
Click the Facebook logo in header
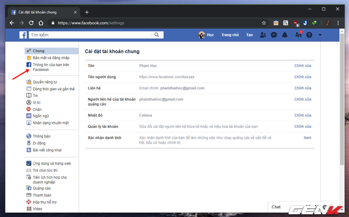click(23, 35)
